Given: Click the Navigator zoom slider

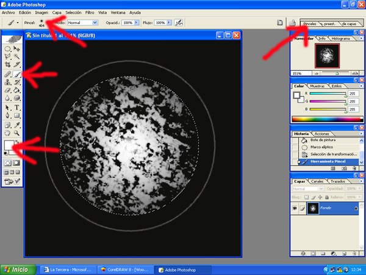Looking at the screenshot, I should coord(335,73).
